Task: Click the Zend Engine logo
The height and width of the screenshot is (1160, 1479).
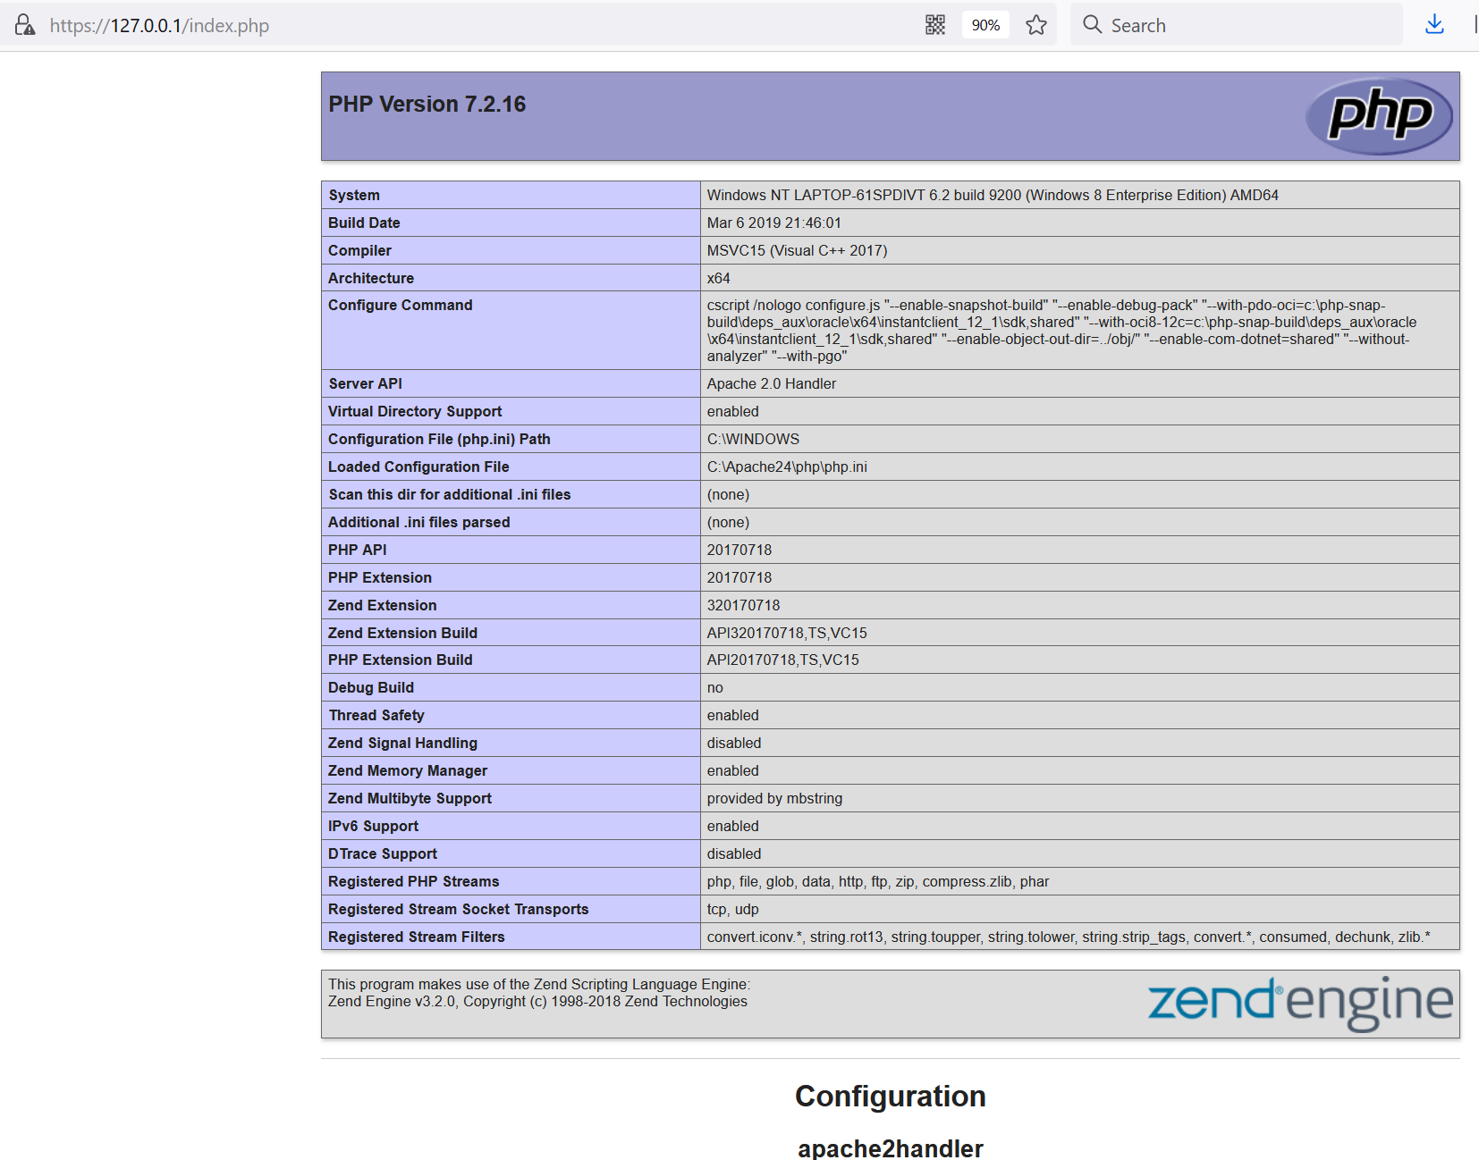Action: coord(1300,1003)
